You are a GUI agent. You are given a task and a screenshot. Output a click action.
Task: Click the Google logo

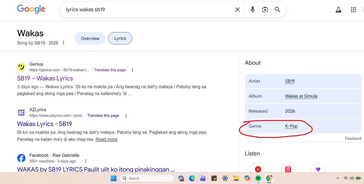(x=31, y=9)
